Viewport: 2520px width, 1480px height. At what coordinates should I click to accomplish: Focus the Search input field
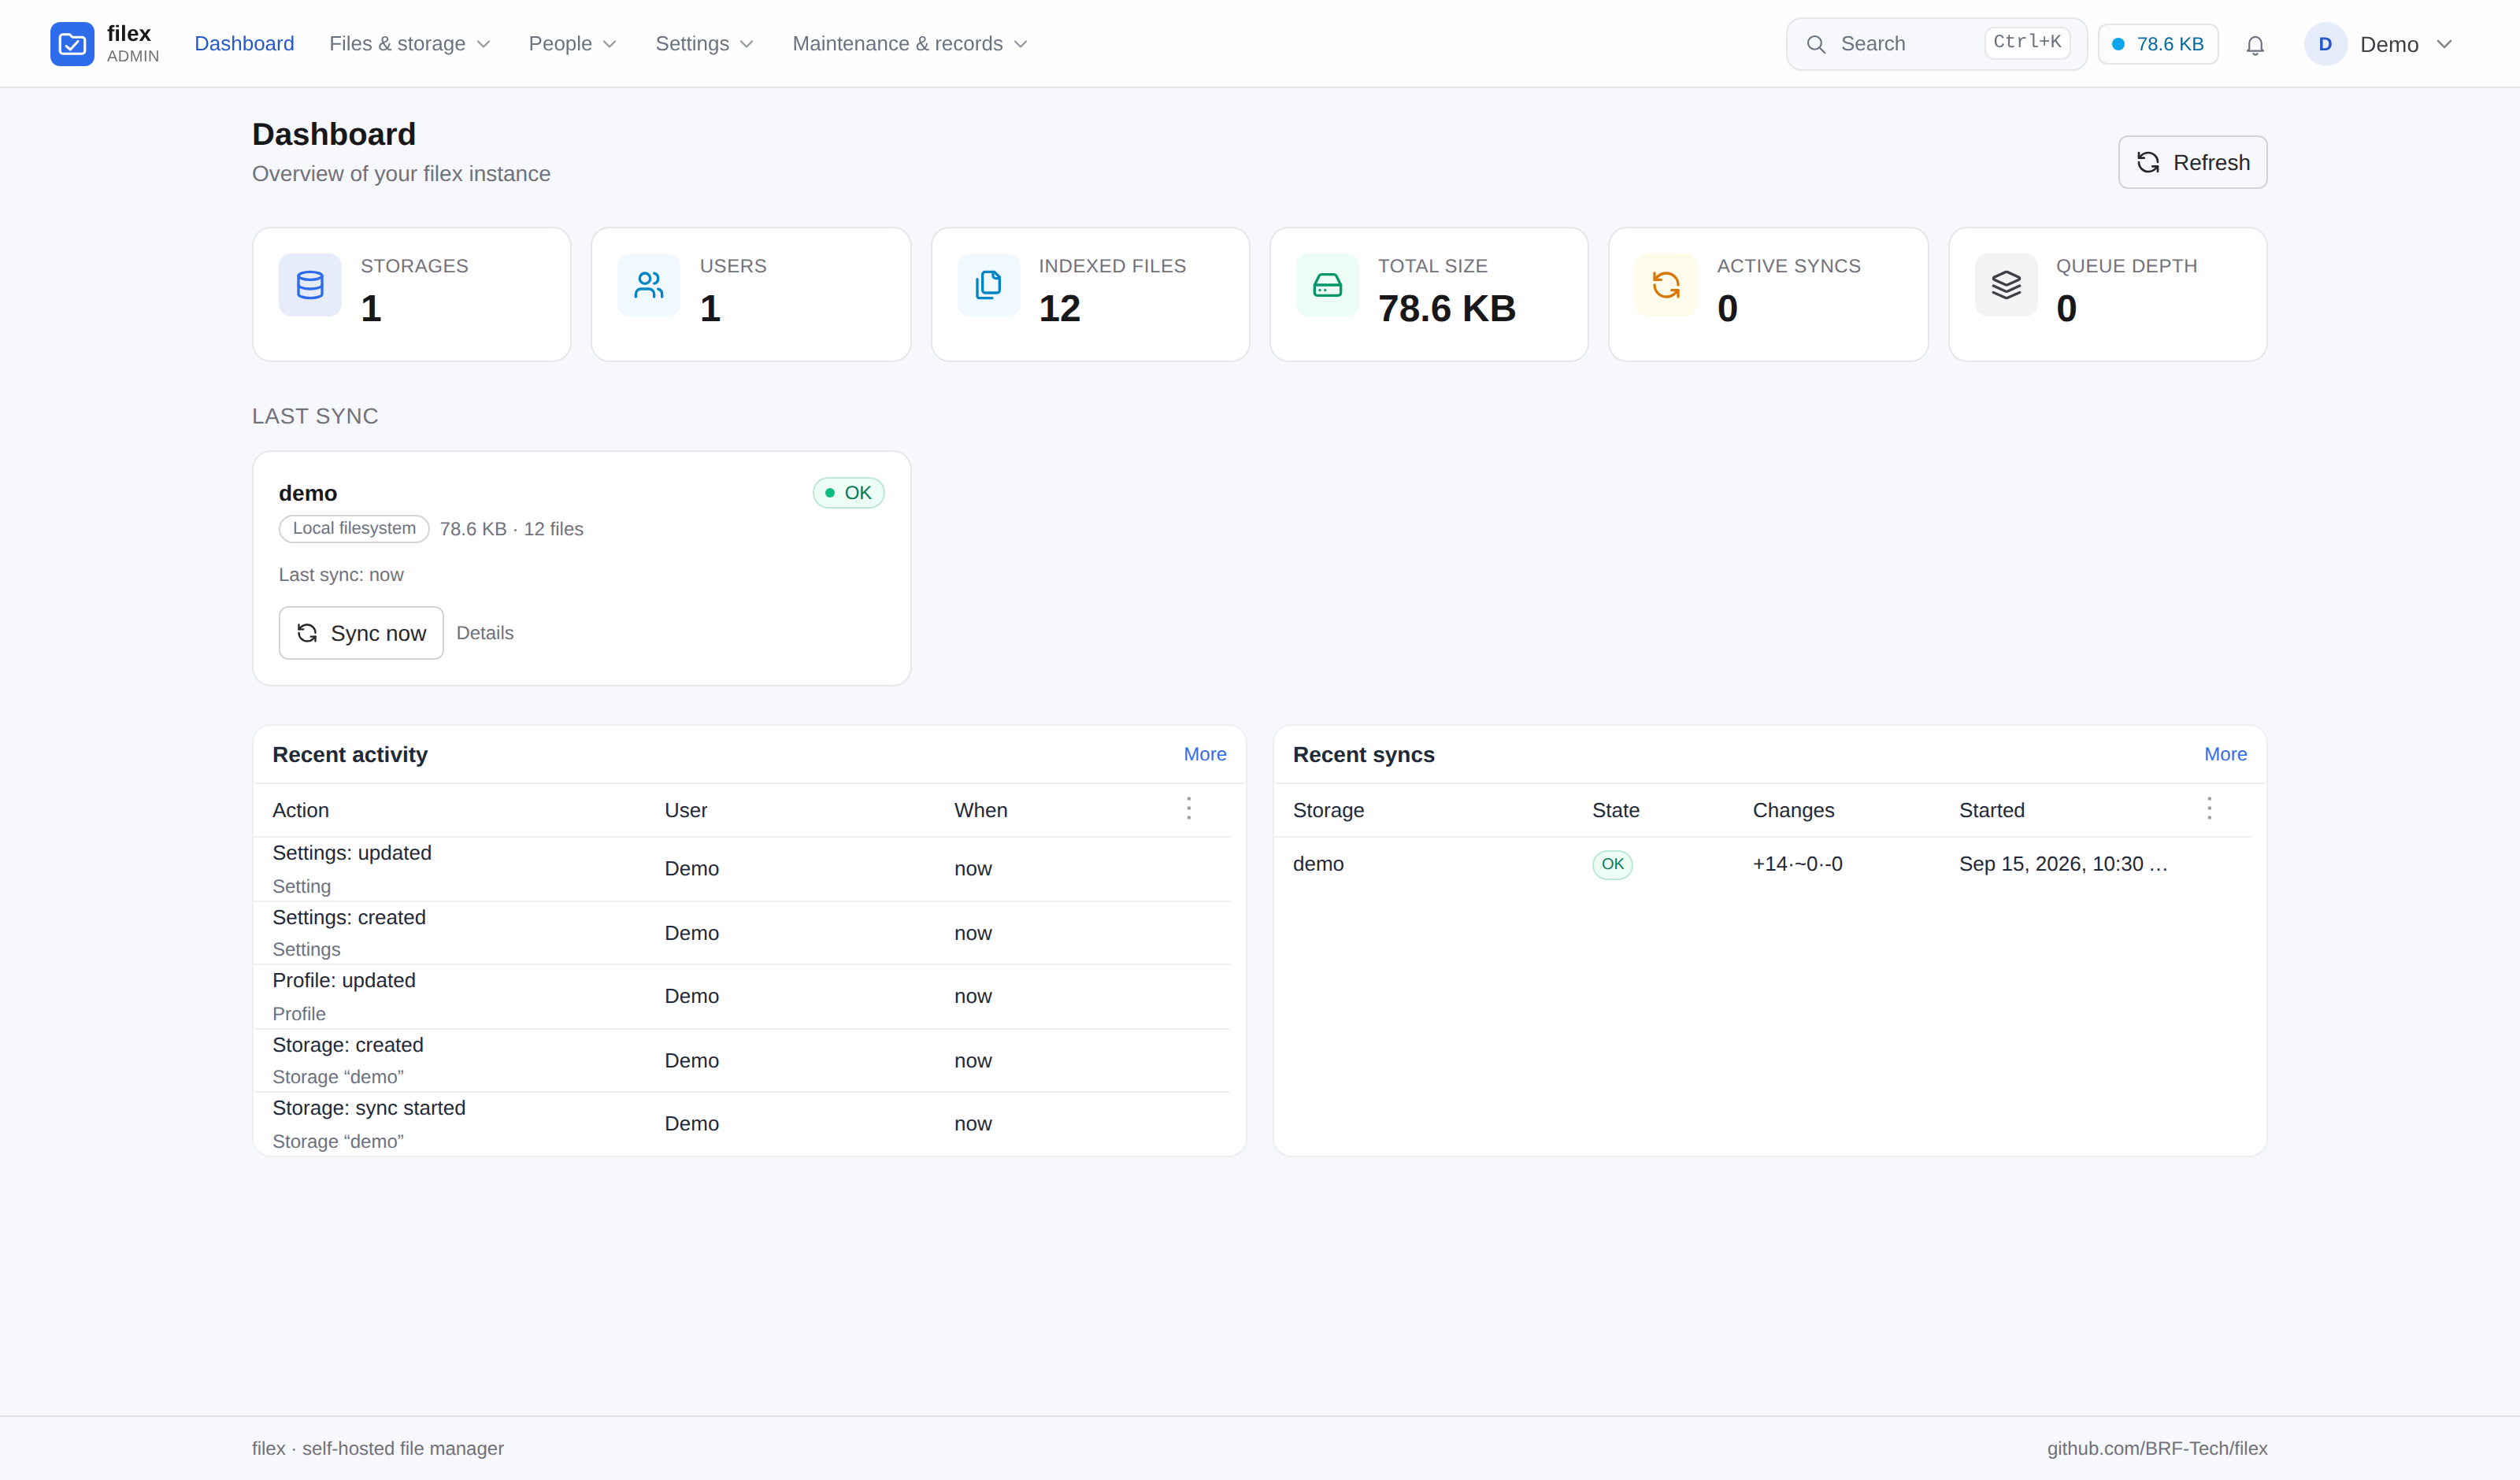(1936, 44)
